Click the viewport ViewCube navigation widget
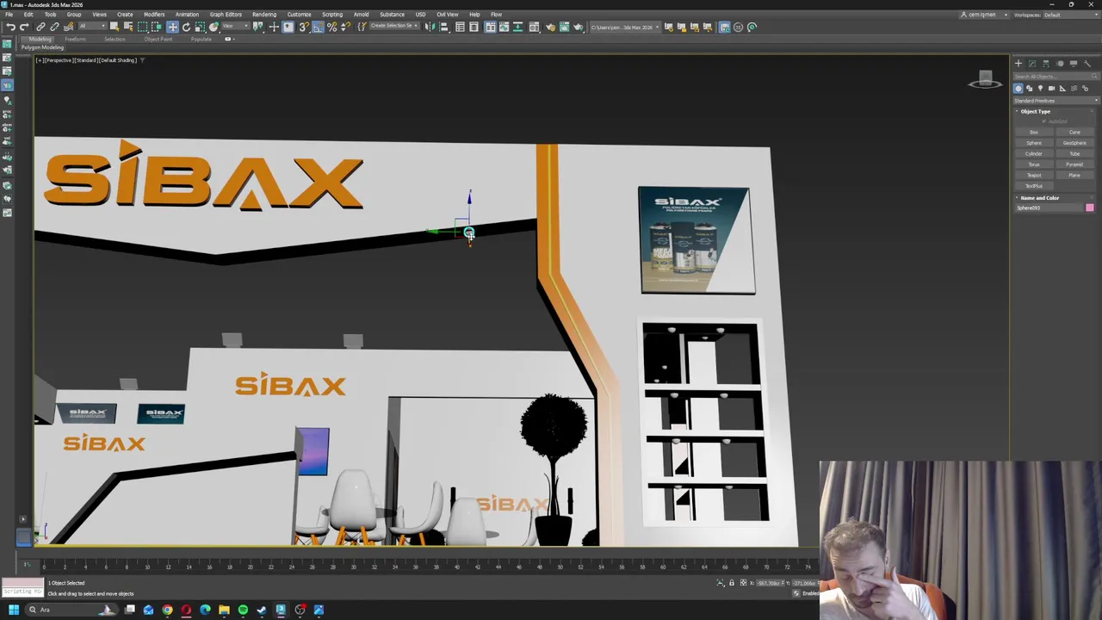Viewport: 1102px width, 620px height. [x=985, y=81]
